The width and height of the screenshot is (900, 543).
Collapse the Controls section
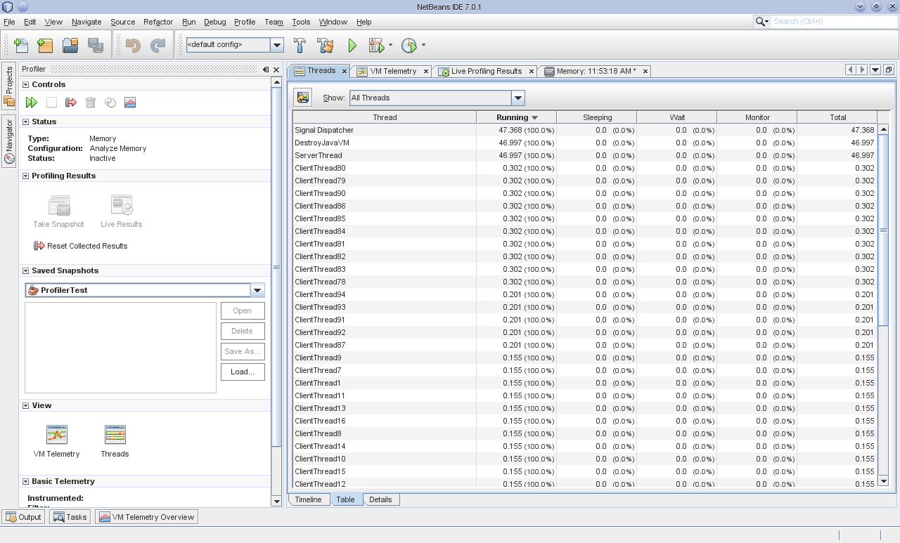click(26, 84)
